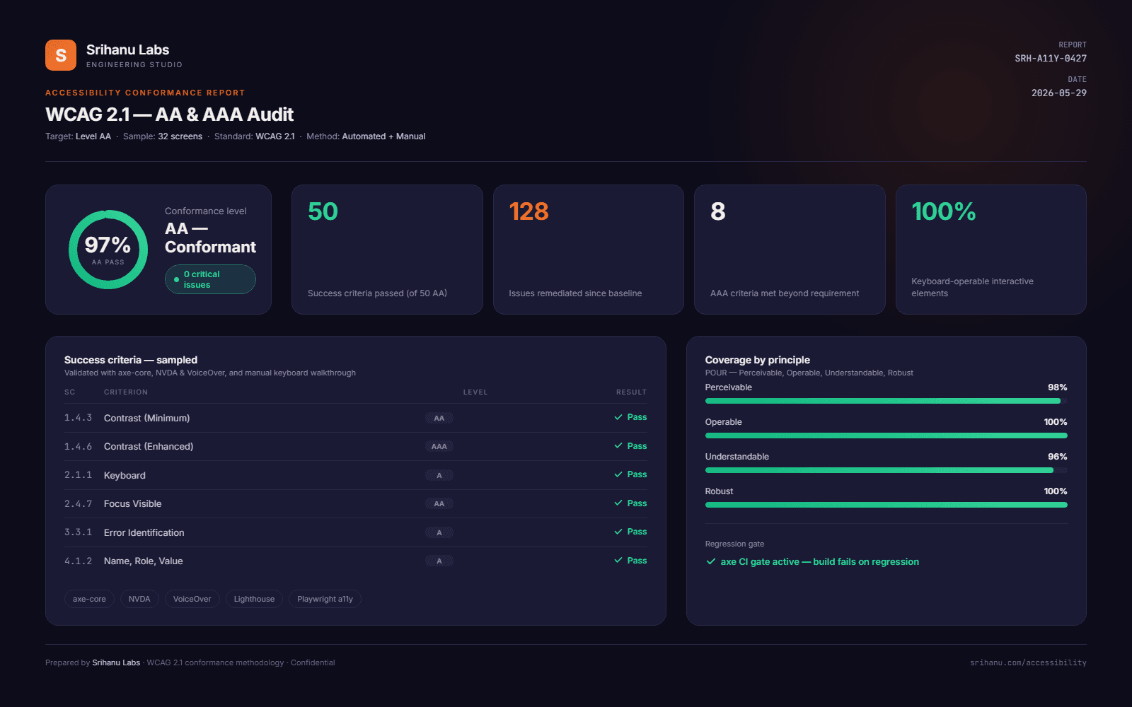Click the 8 AAA criteria met card

[x=790, y=250]
